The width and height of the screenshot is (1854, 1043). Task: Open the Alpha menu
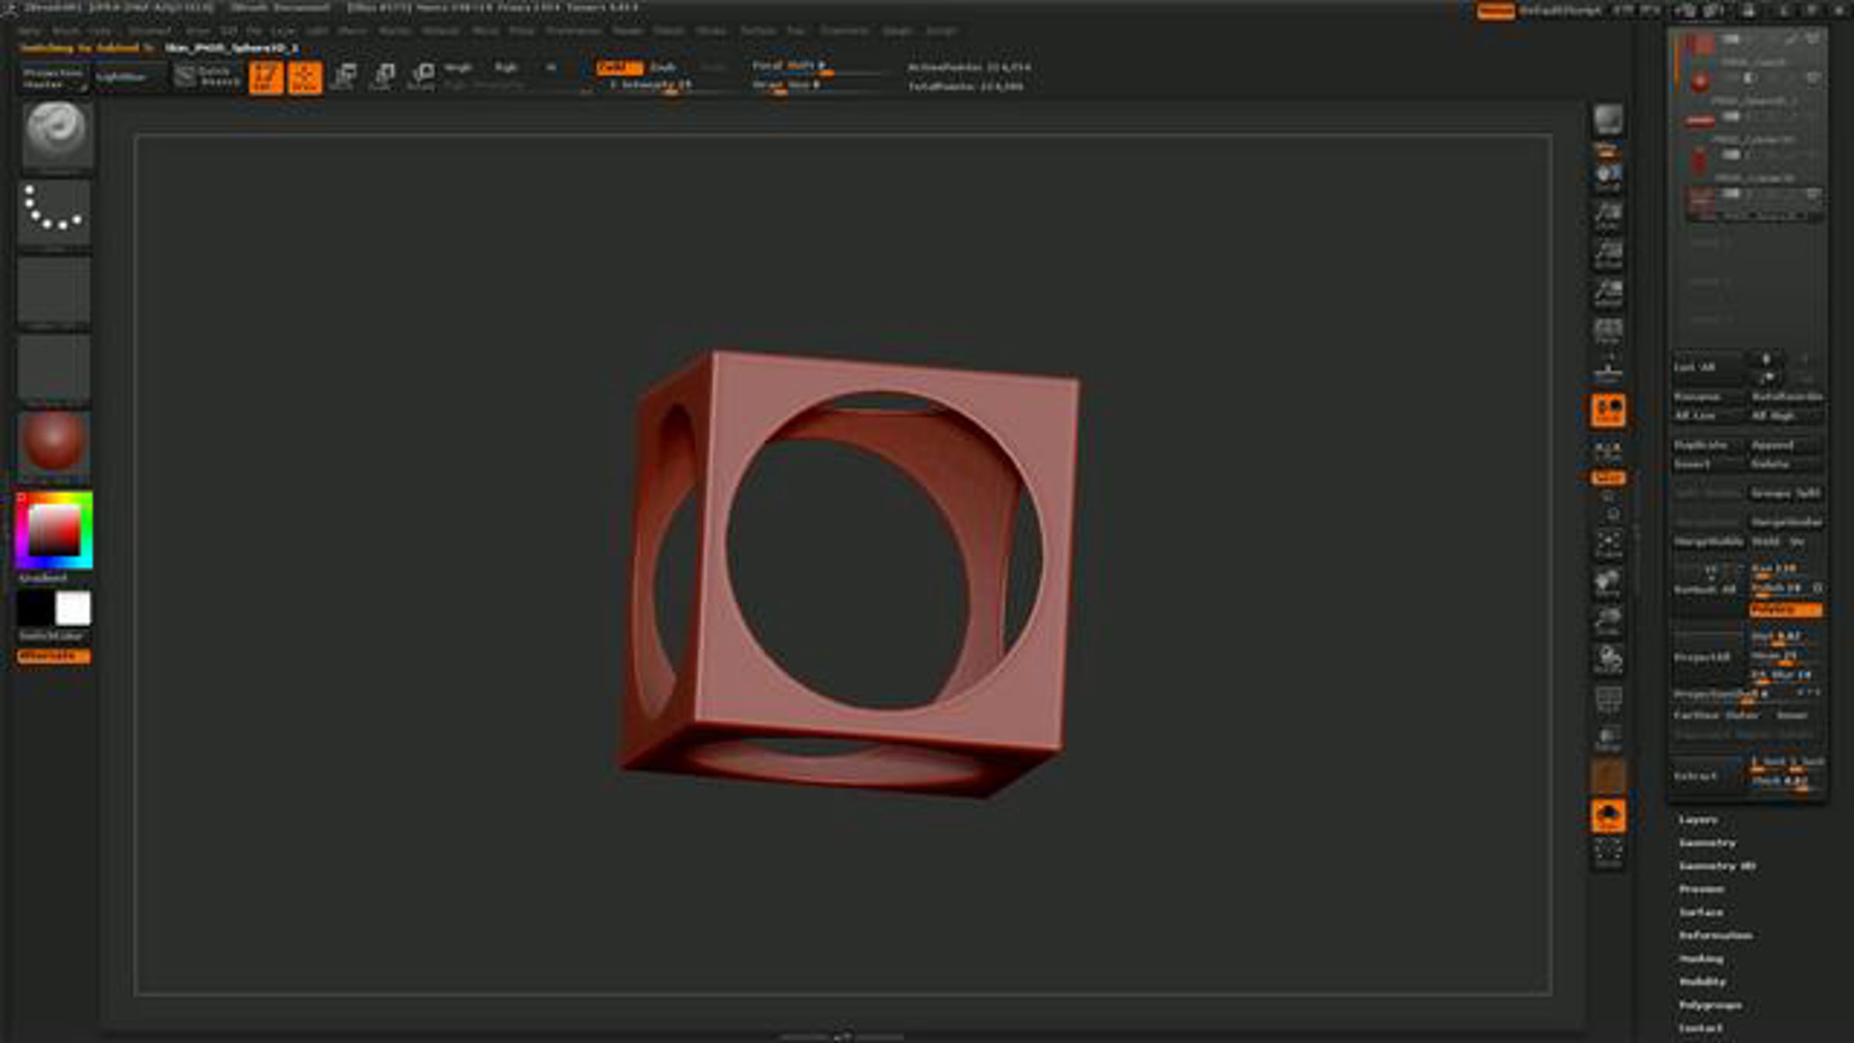click(x=29, y=31)
